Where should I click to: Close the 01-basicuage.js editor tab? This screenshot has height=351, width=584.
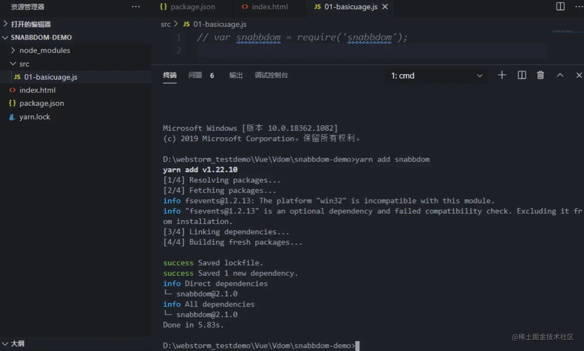click(x=385, y=7)
